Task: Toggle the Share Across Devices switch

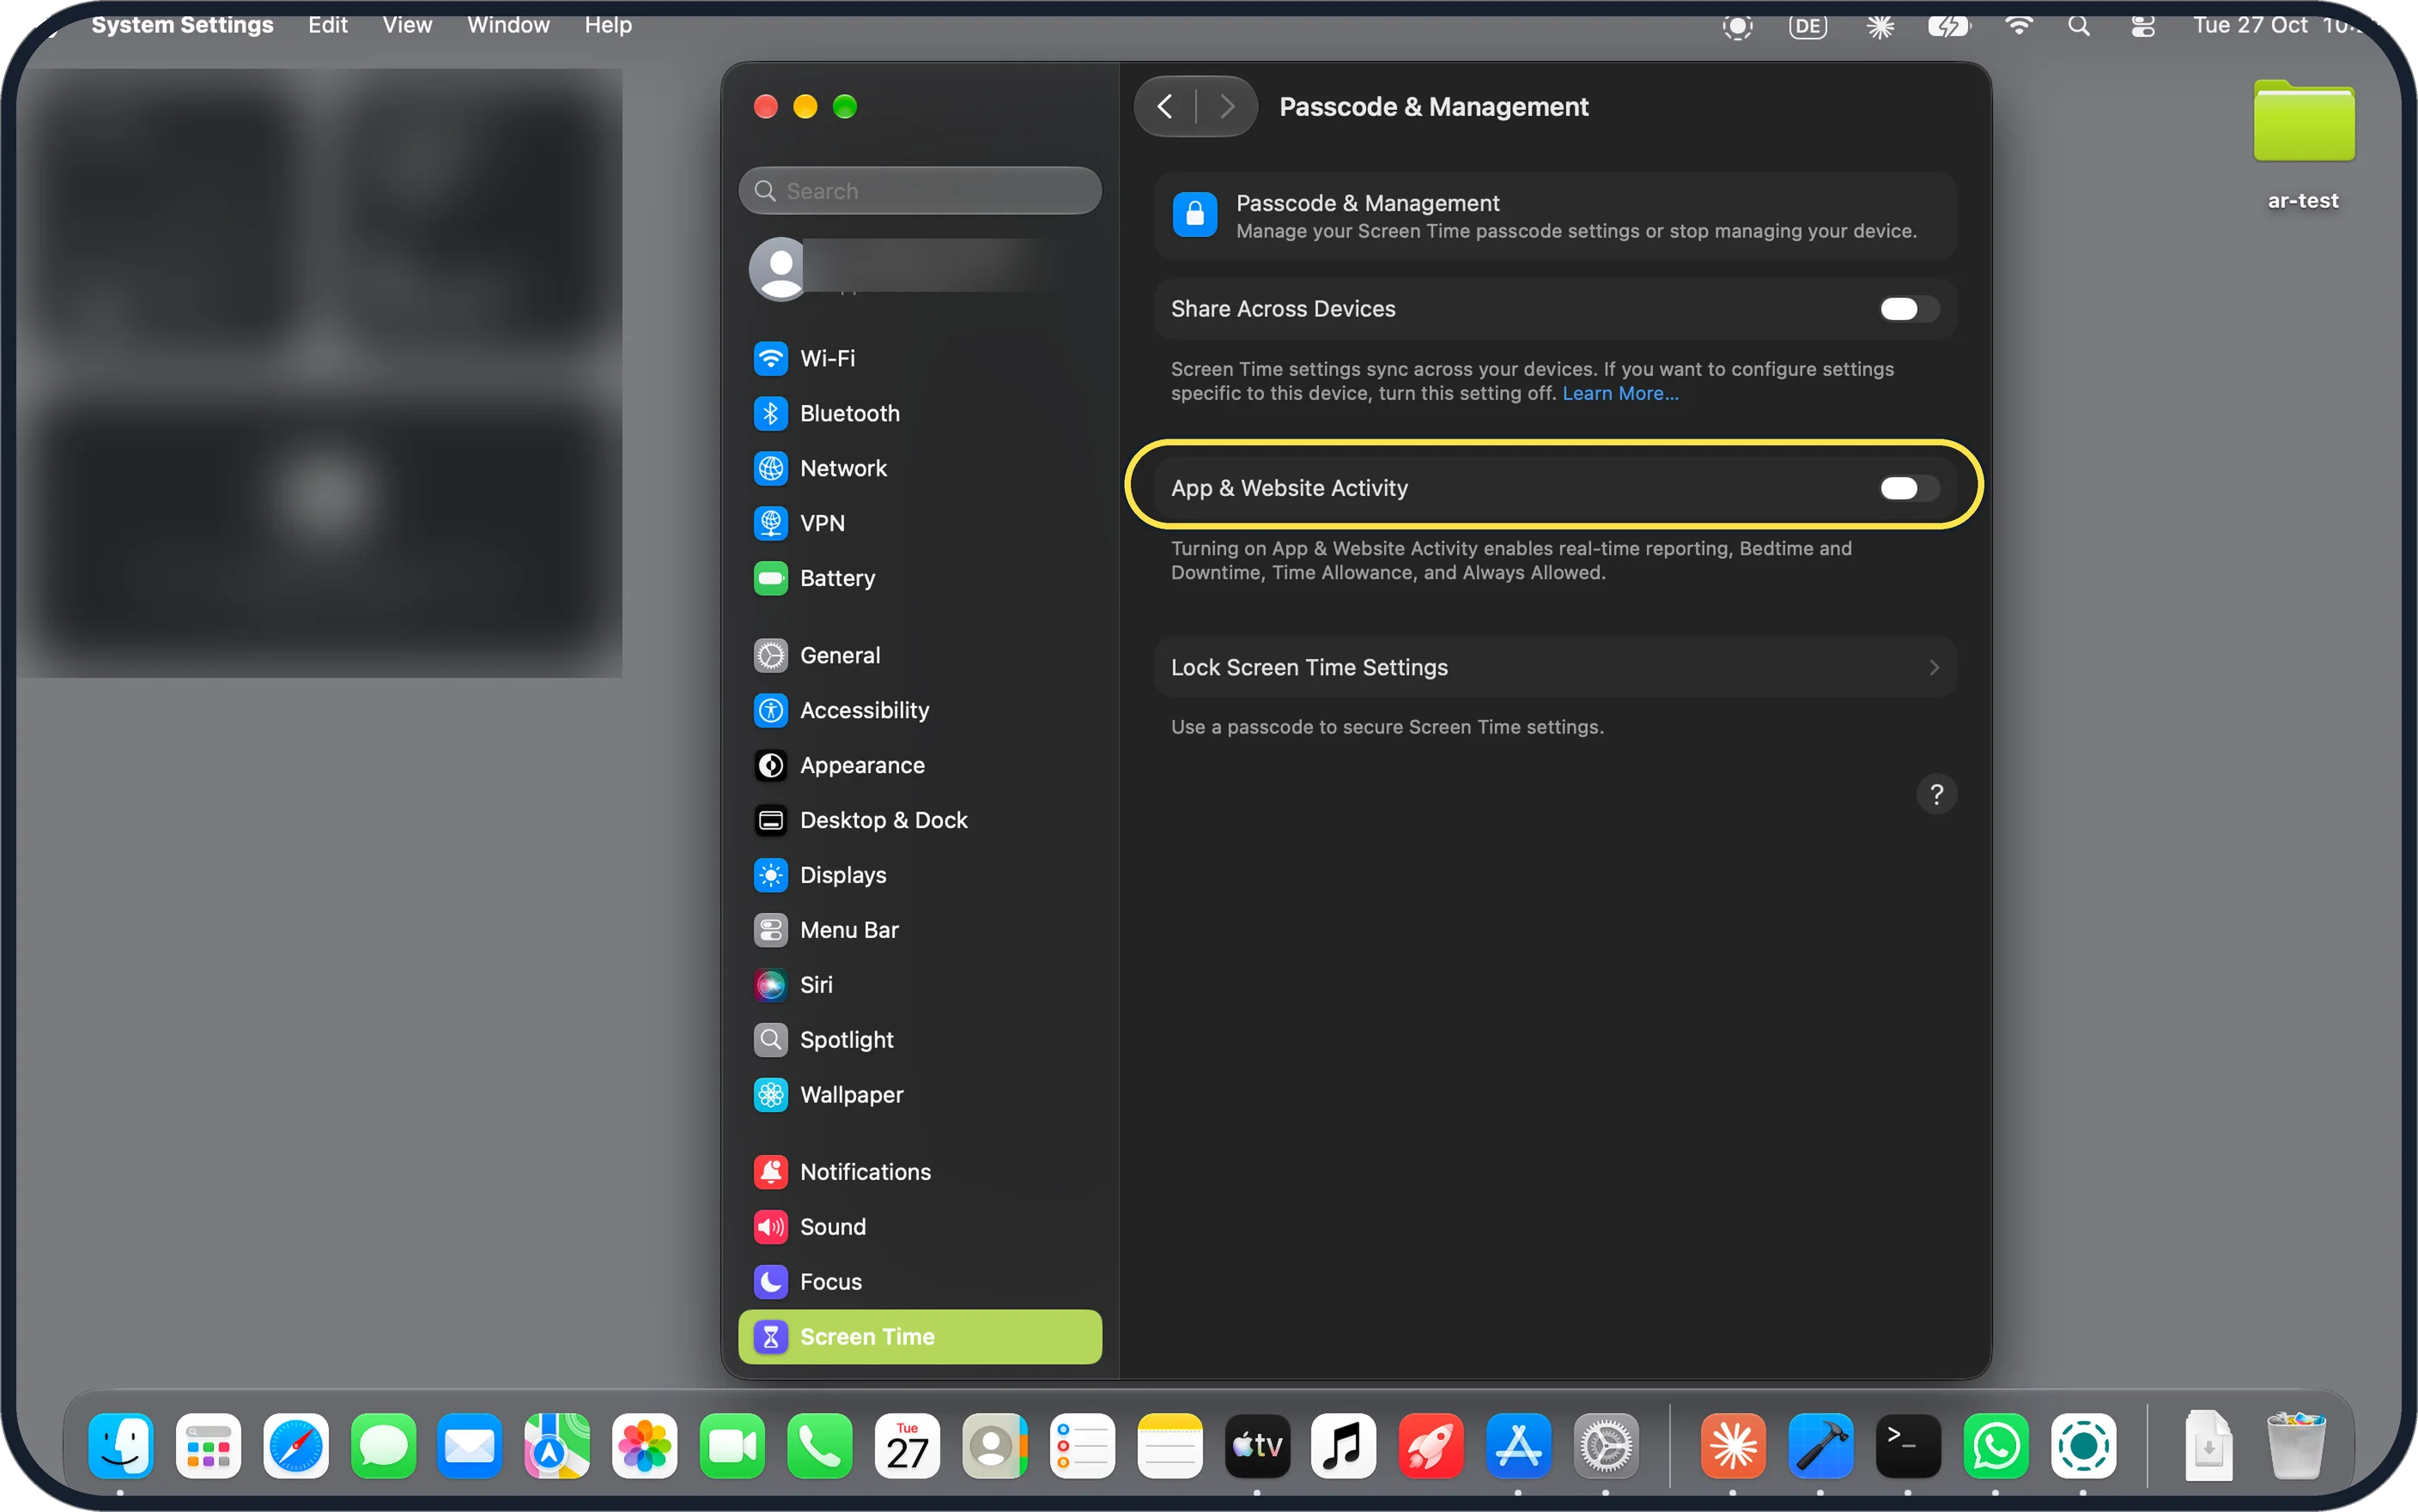Action: pos(1908,309)
